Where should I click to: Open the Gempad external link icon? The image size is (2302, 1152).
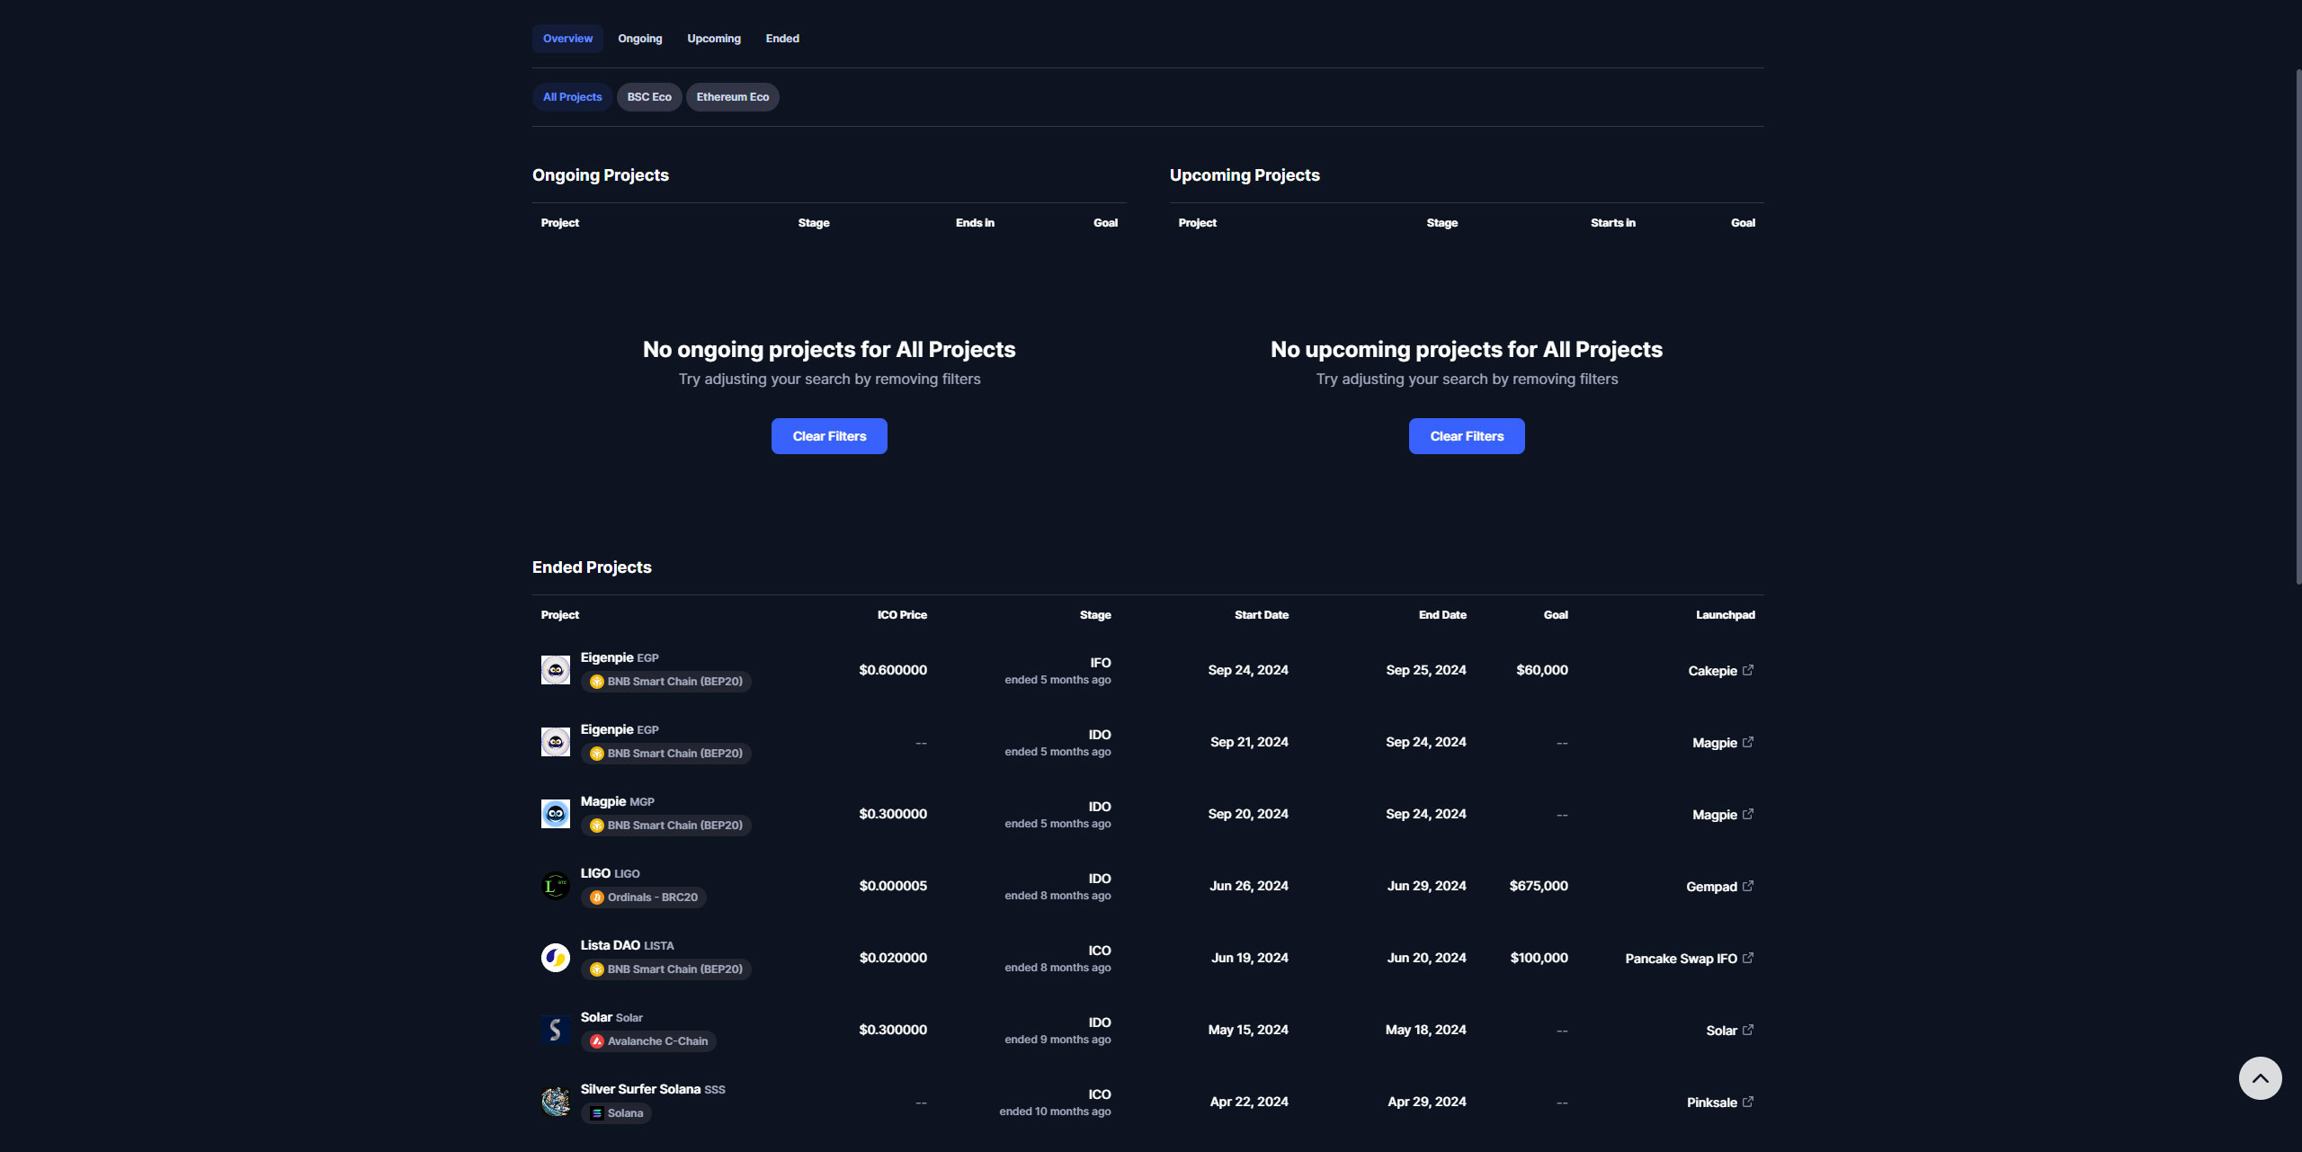pos(1748,885)
